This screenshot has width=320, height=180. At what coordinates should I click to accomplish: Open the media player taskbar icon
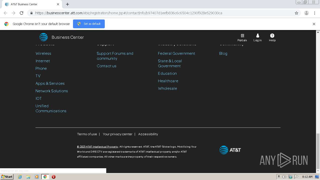(x=37, y=177)
